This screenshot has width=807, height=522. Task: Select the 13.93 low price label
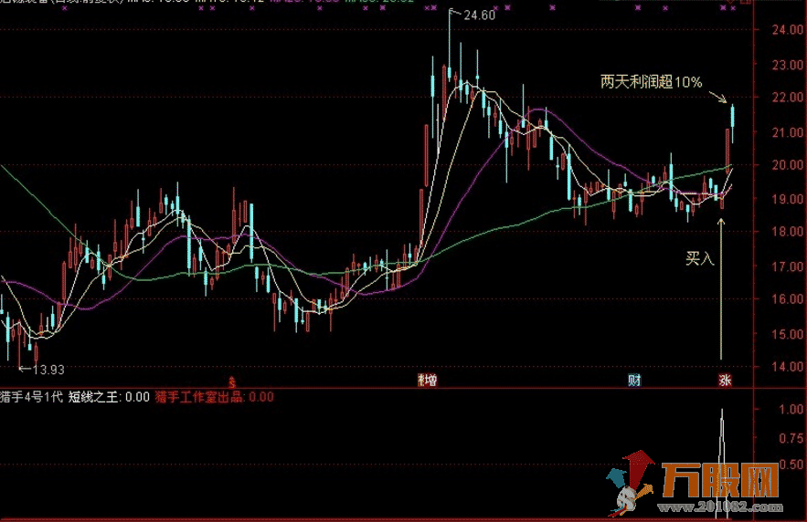[x=48, y=370]
